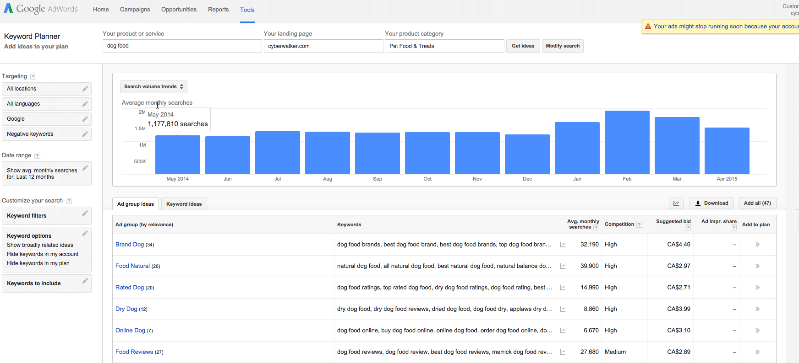The width and height of the screenshot is (799, 363).
Task: Add Food Natural group to plan
Action: point(757,266)
